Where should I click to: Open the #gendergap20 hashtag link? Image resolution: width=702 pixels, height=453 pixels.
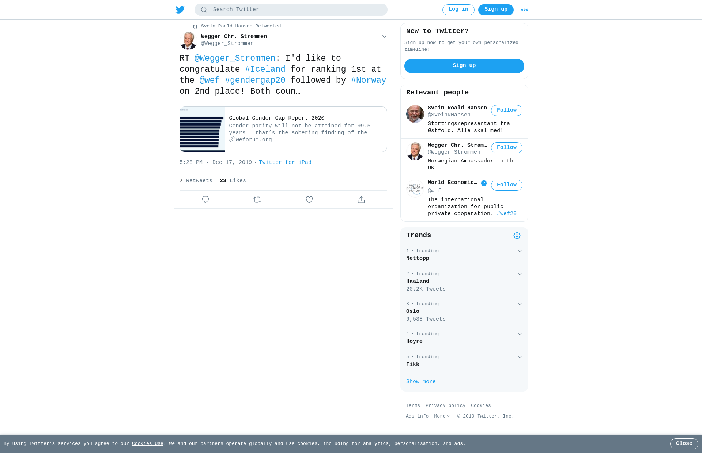coord(255,80)
